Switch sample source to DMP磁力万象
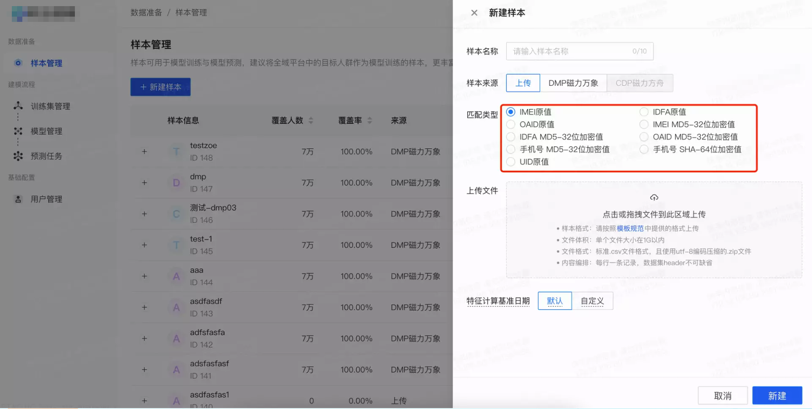Image resolution: width=812 pixels, height=409 pixels. tap(573, 83)
